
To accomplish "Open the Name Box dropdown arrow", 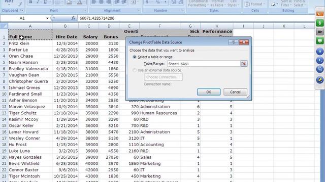I will [47, 18].
